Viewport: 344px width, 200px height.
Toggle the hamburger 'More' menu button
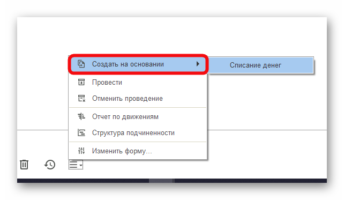(76, 165)
